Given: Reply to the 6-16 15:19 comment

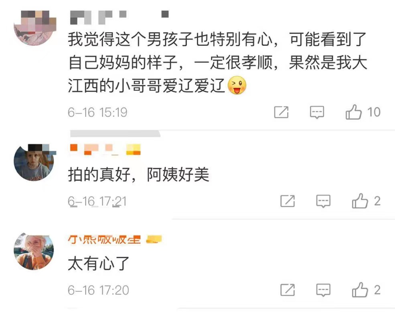Looking at the screenshot, I should click(x=317, y=112).
